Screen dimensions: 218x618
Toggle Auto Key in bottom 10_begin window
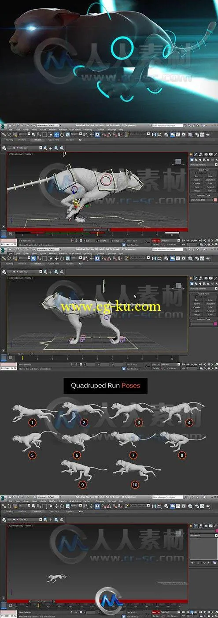coord(156,612)
